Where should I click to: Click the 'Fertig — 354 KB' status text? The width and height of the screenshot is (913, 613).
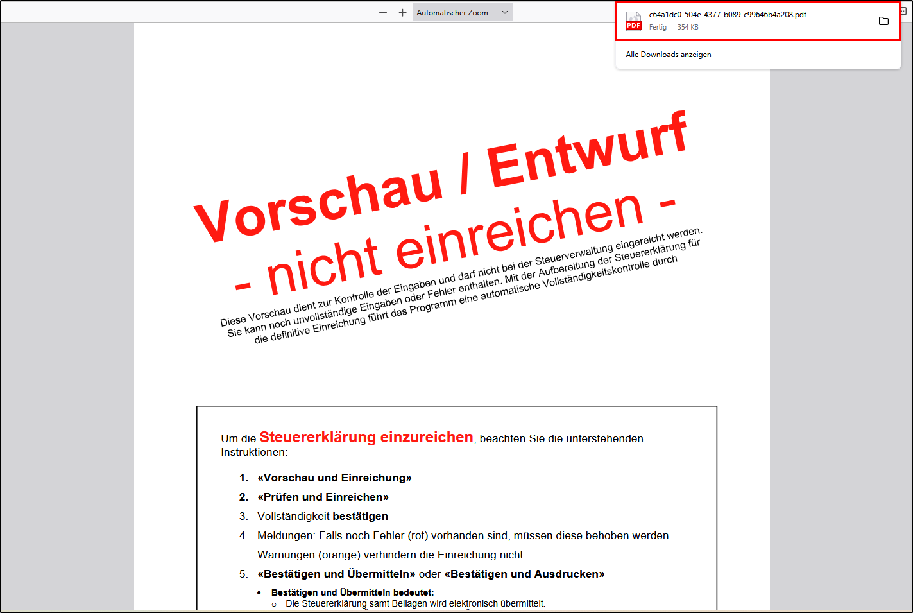pos(674,27)
